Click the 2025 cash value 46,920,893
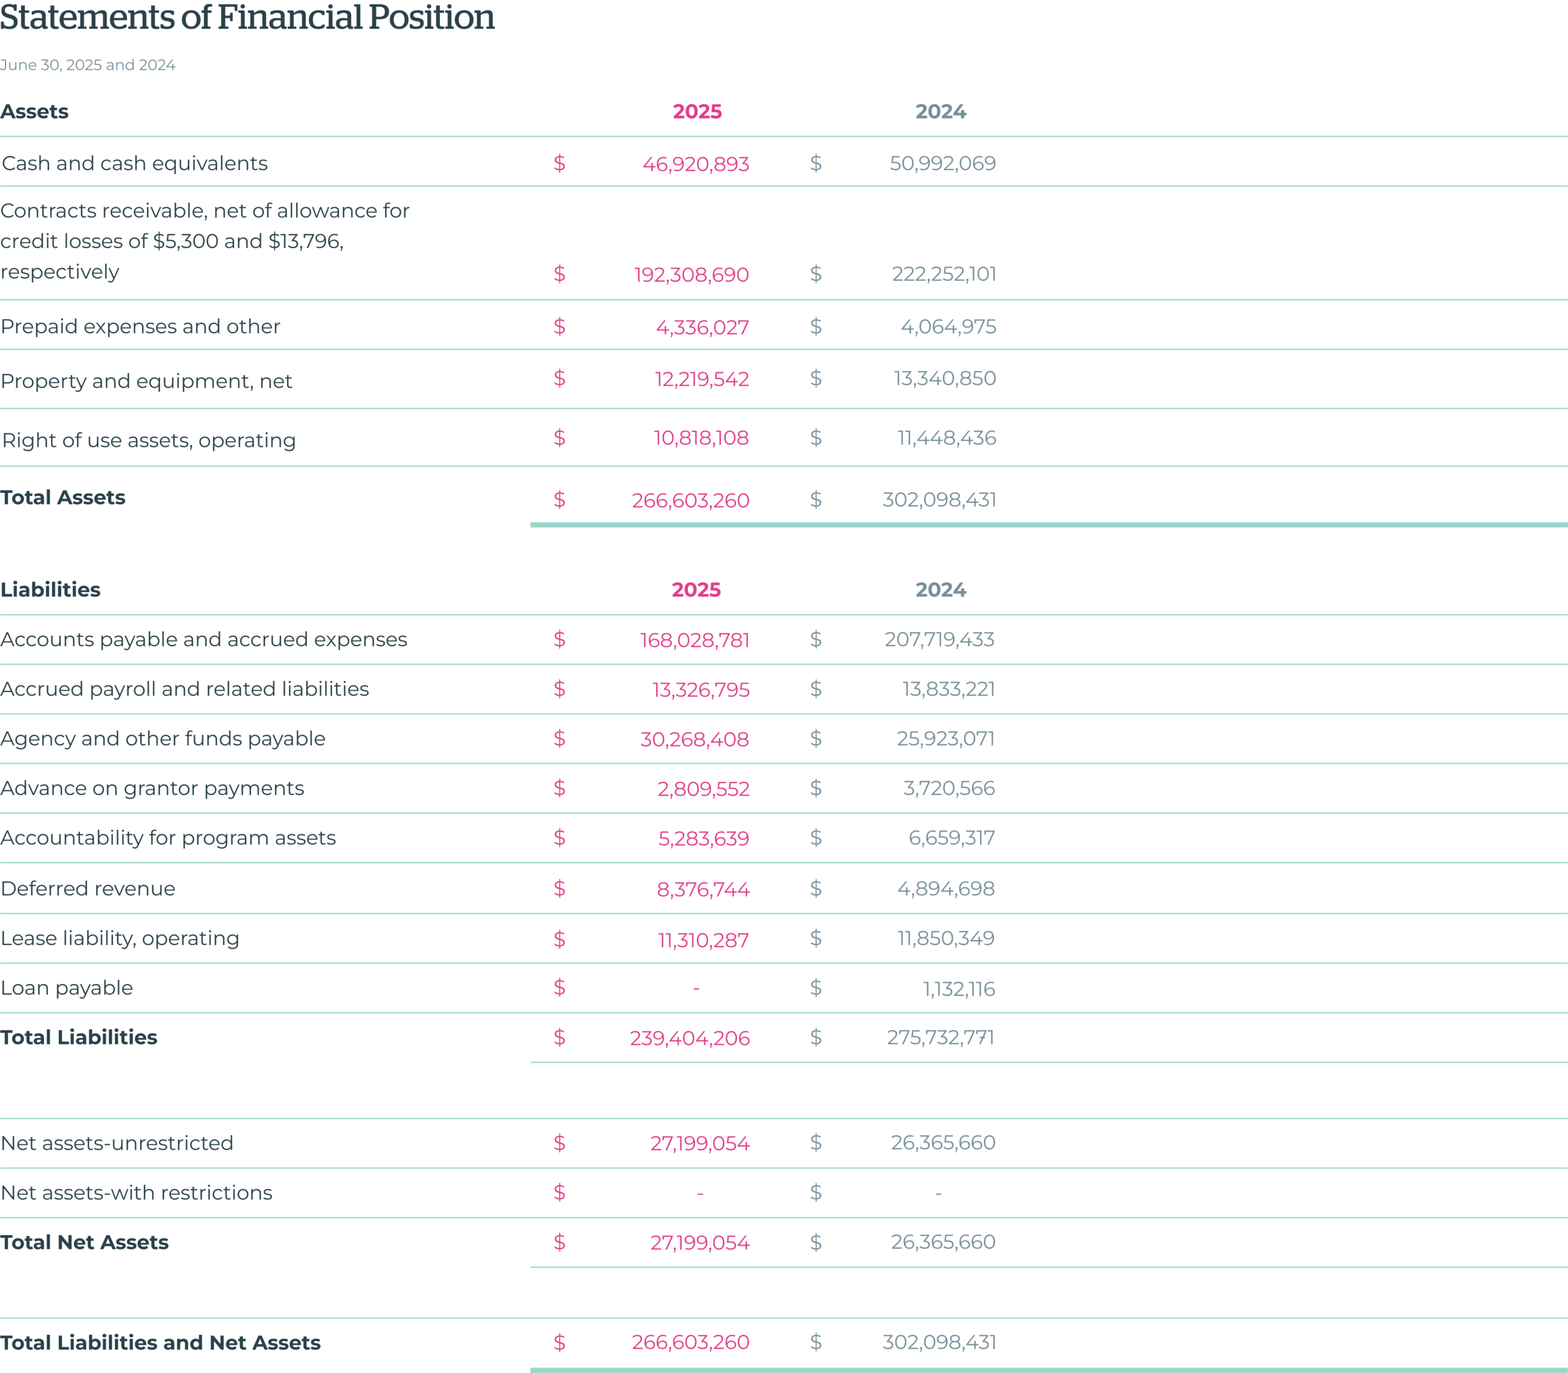This screenshot has height=1373, width=1568. [695, 164]
